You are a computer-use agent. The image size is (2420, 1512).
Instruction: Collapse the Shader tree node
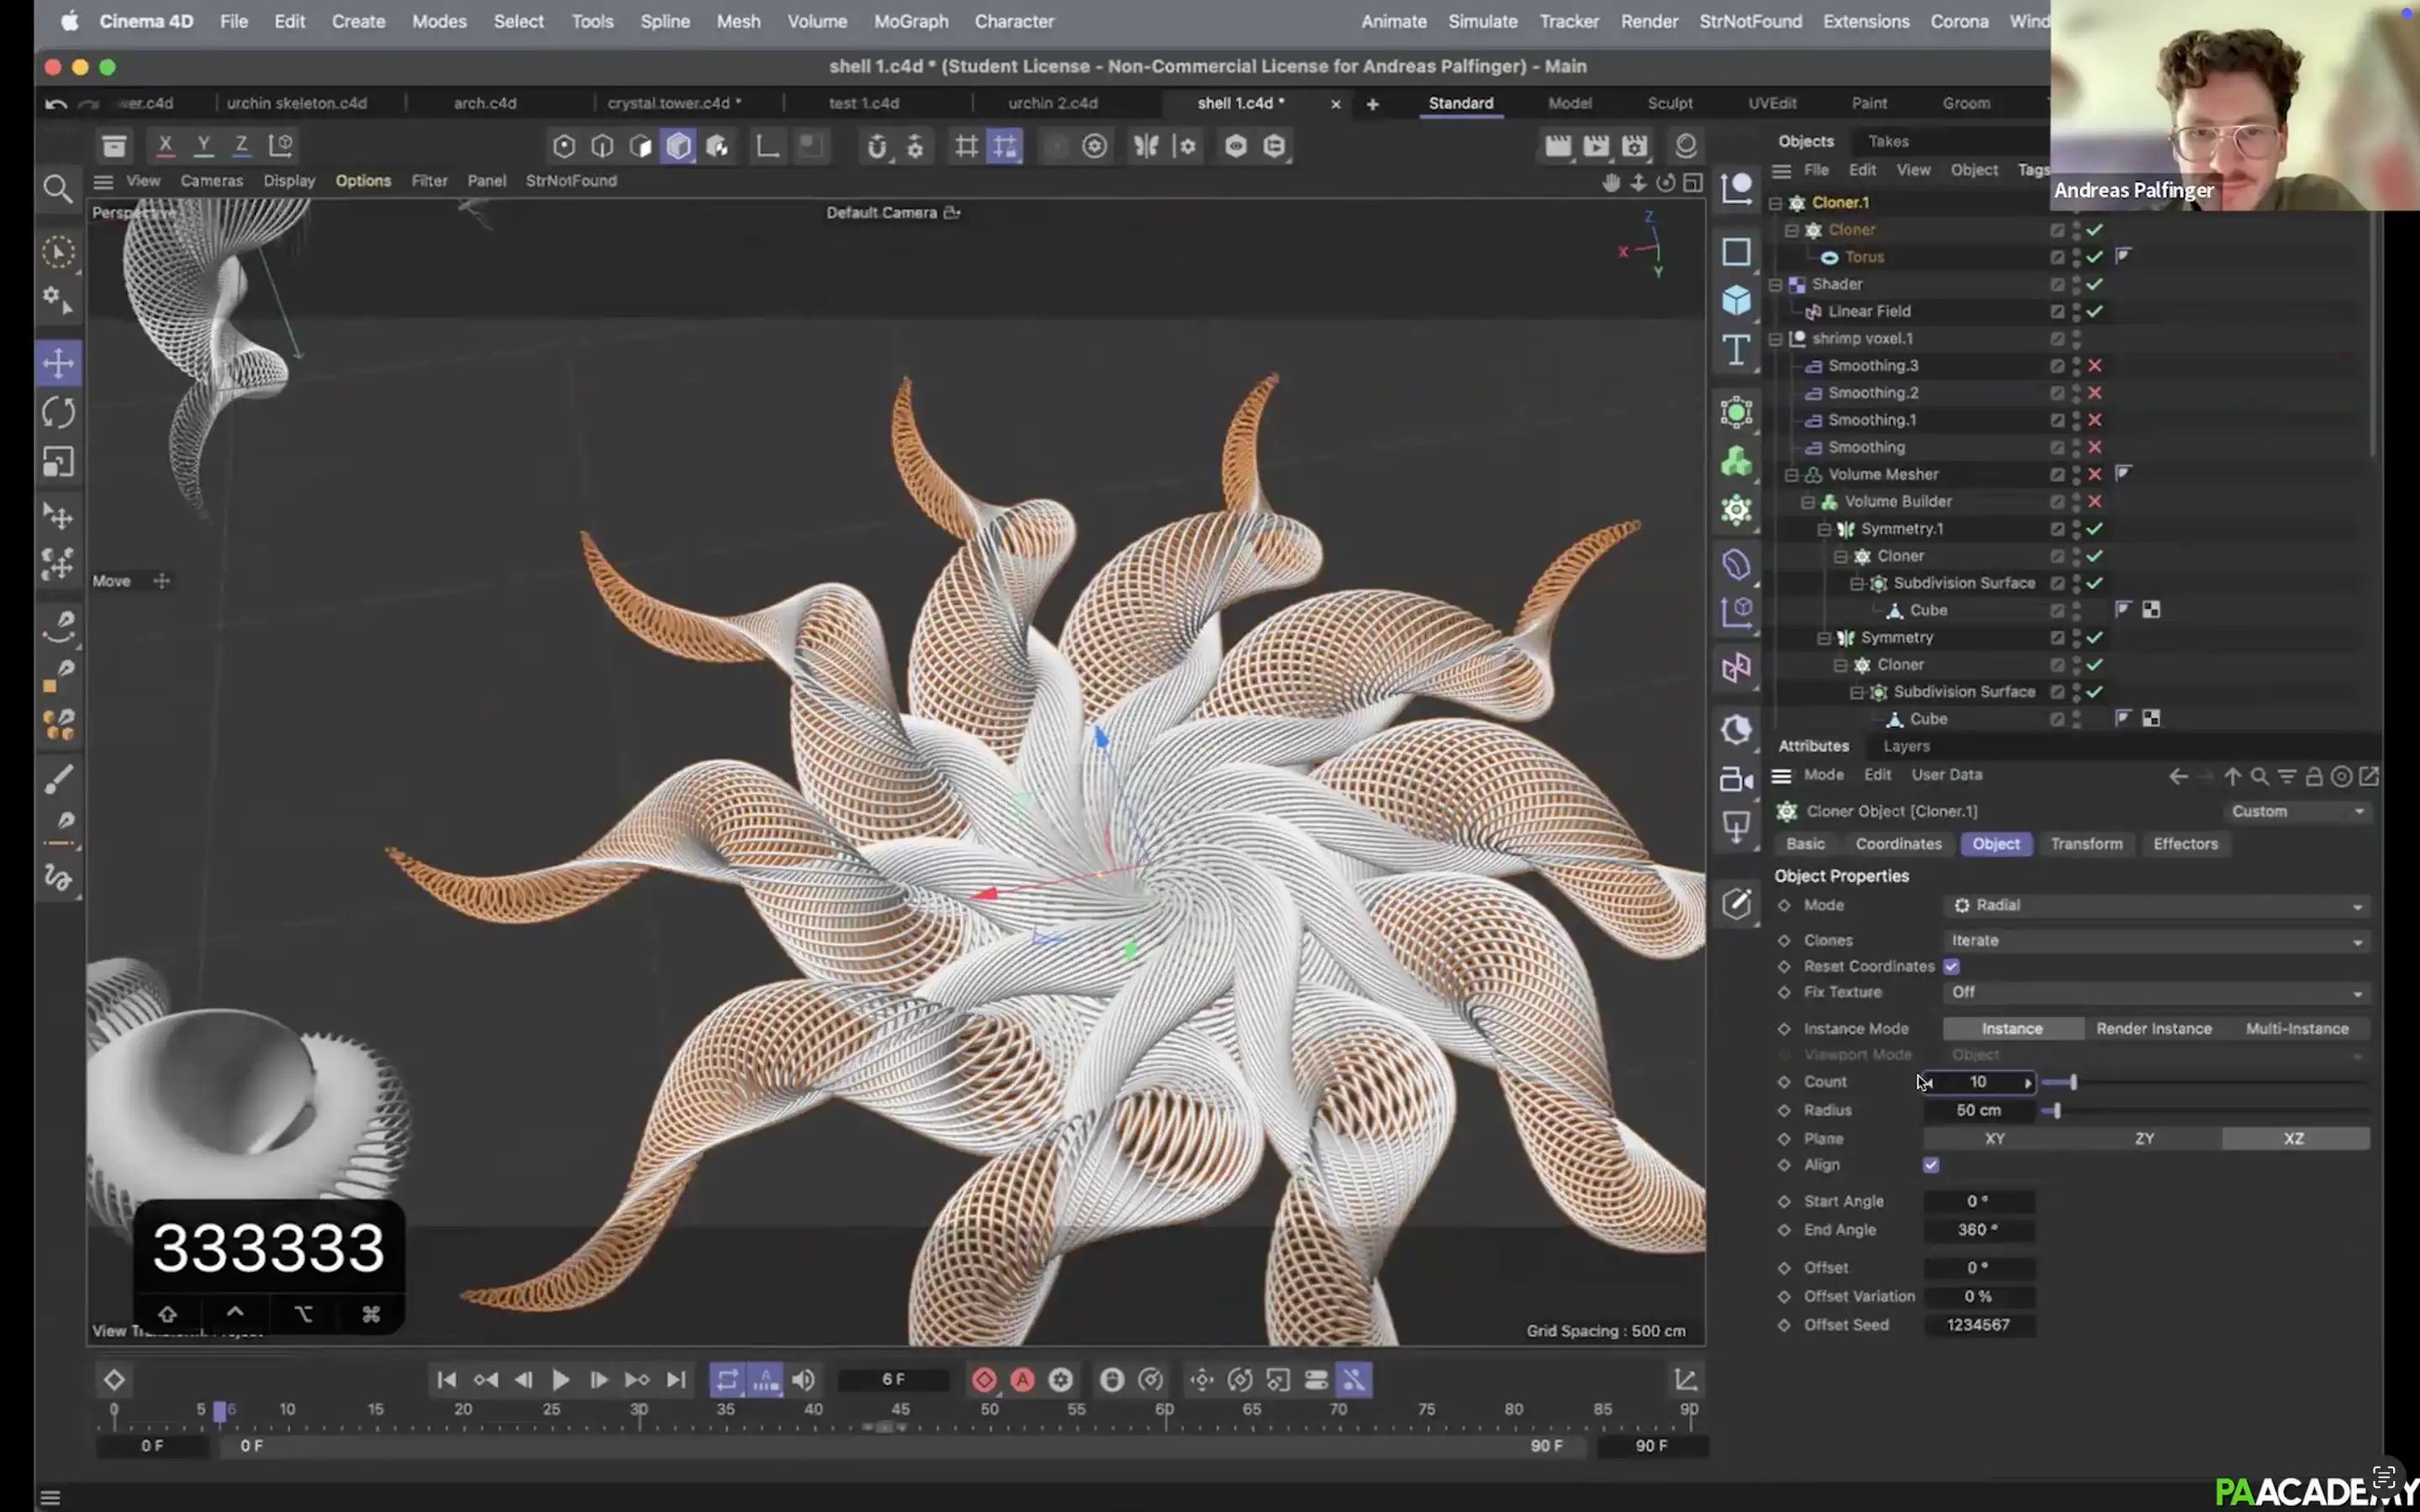[x=1776, y=285]
